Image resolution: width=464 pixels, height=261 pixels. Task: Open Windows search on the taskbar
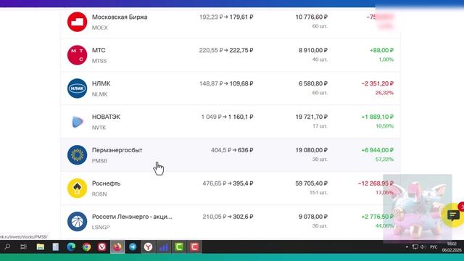click(x=7, y=246)
